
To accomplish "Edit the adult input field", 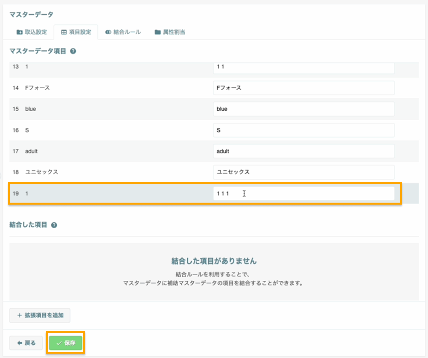I will 303,151.
